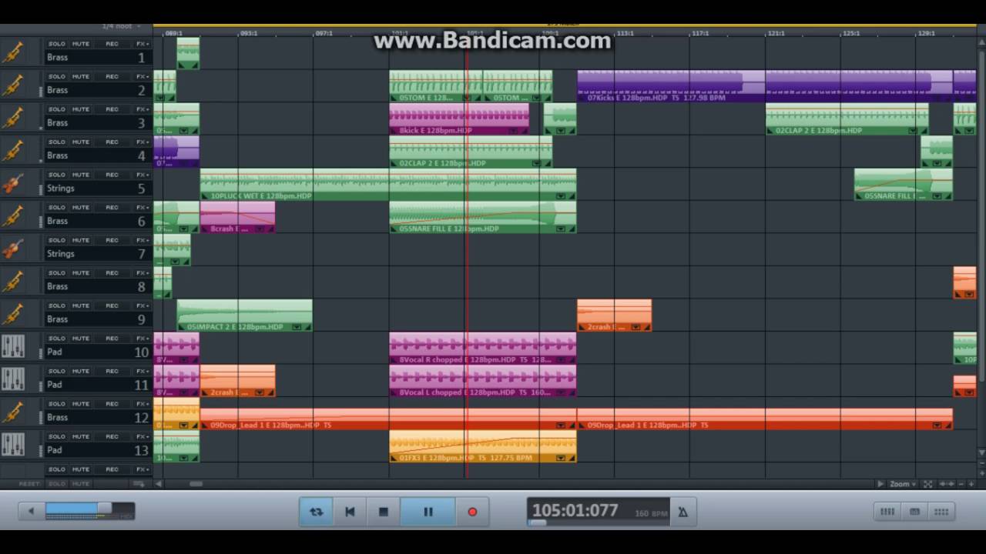Click the grid view icon at bottom right

941,512
